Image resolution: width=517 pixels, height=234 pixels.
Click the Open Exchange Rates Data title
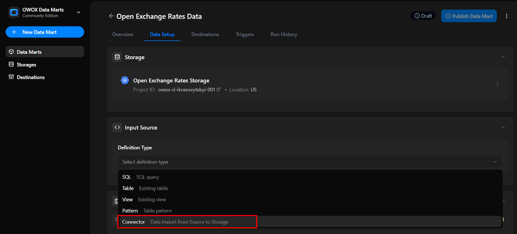159,17
